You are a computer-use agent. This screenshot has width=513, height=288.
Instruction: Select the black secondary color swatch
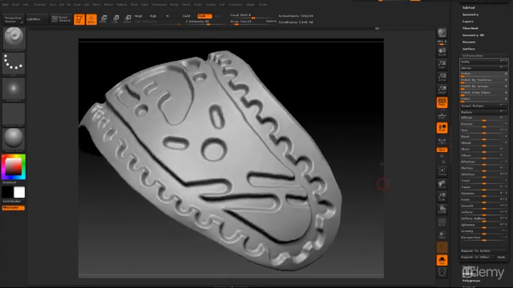tap(7, 192)
